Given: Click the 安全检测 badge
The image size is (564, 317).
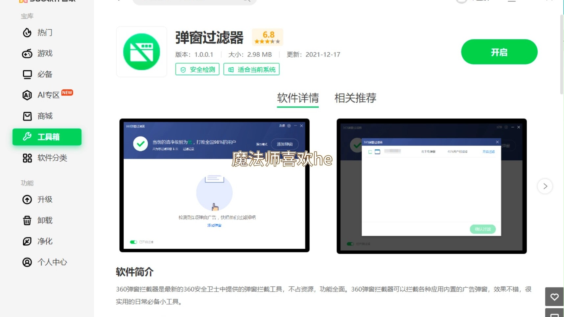Looking at the screenshot, I should click(x=197, y=69).
